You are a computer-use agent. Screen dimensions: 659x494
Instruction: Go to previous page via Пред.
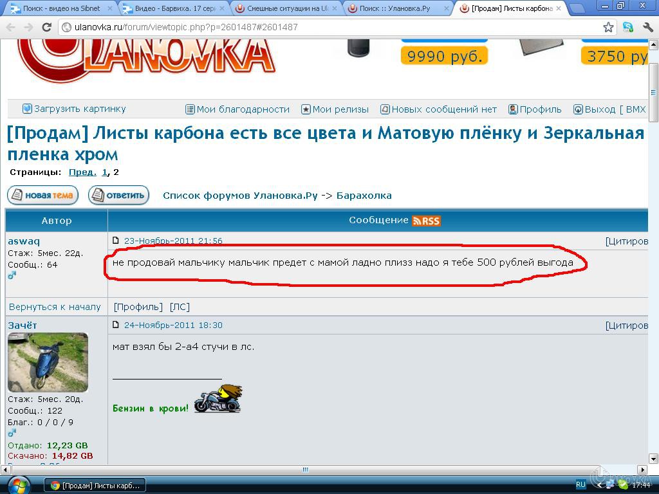(x=82, y=172)
